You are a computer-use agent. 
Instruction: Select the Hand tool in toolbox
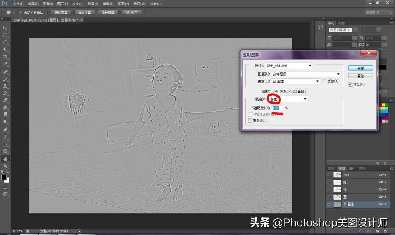(x=5, y=159)
